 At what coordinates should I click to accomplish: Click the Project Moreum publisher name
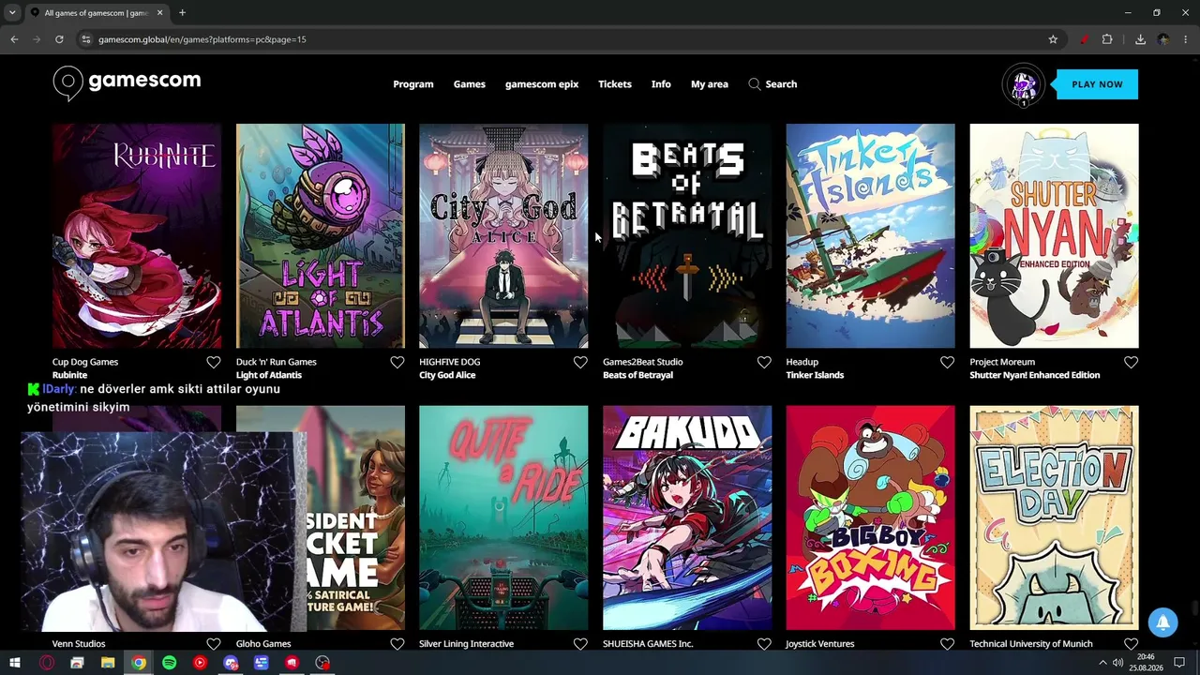(1002, 362)
